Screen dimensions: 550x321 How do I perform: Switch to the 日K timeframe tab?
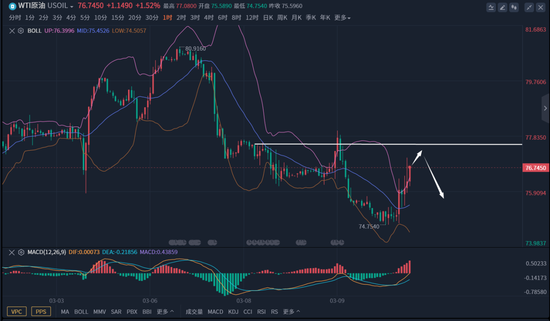[x=268, y=18]
